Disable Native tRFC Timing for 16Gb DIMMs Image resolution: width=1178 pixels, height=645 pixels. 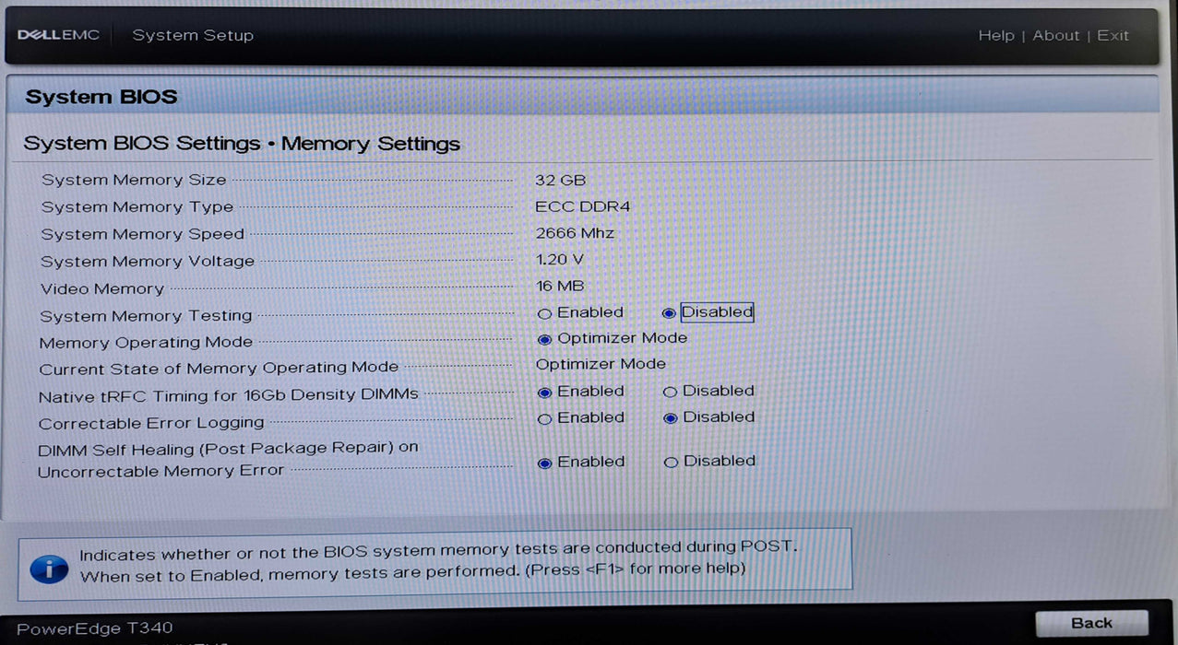tap(671, 392)
